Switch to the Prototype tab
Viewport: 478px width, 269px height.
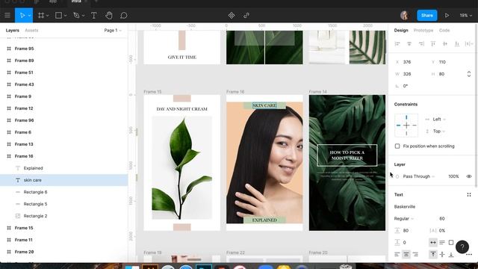[423, 30]
